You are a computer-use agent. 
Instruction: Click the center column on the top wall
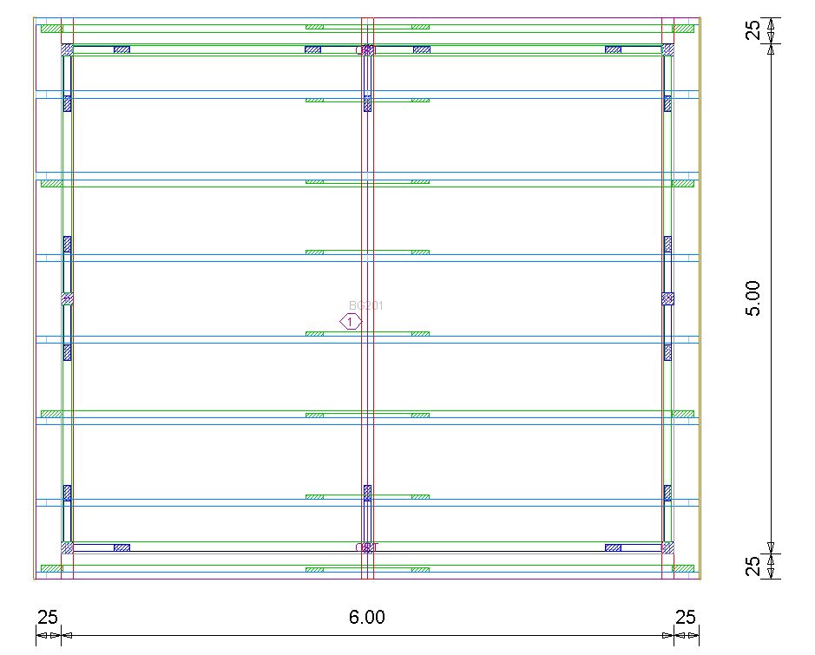point(367,50)
